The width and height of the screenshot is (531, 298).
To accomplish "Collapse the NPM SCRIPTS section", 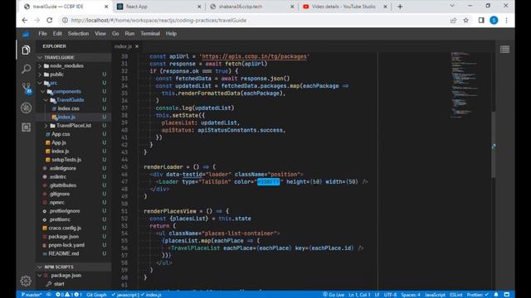I will [40, 267].
